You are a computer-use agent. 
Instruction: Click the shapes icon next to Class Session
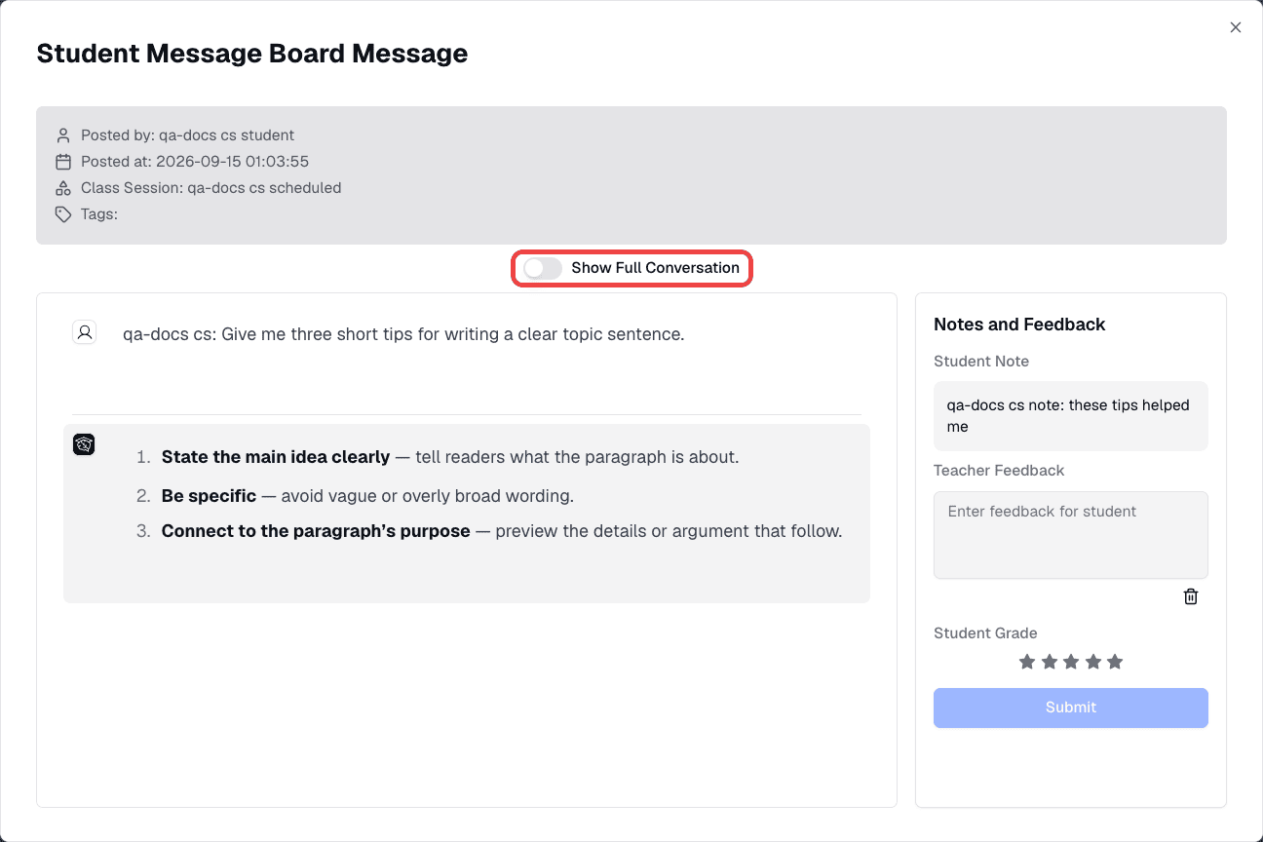point(63,188)
